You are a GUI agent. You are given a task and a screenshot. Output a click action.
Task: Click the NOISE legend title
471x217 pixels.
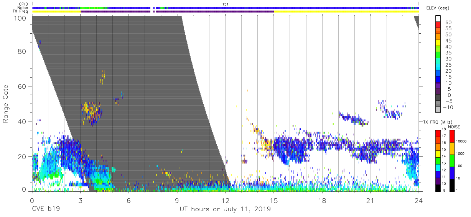click(x=454, y=127)
